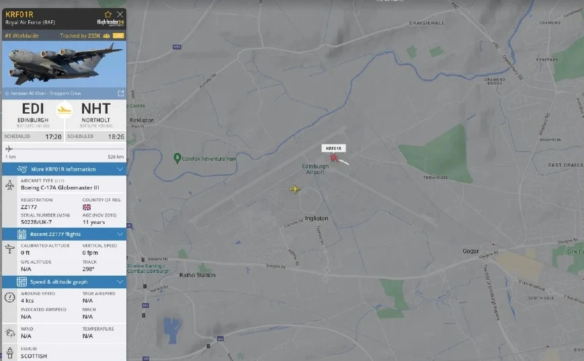Expand Recent ZZ177 flights chevron
This screenshot has height=361, width=584.
click(120, 234)
